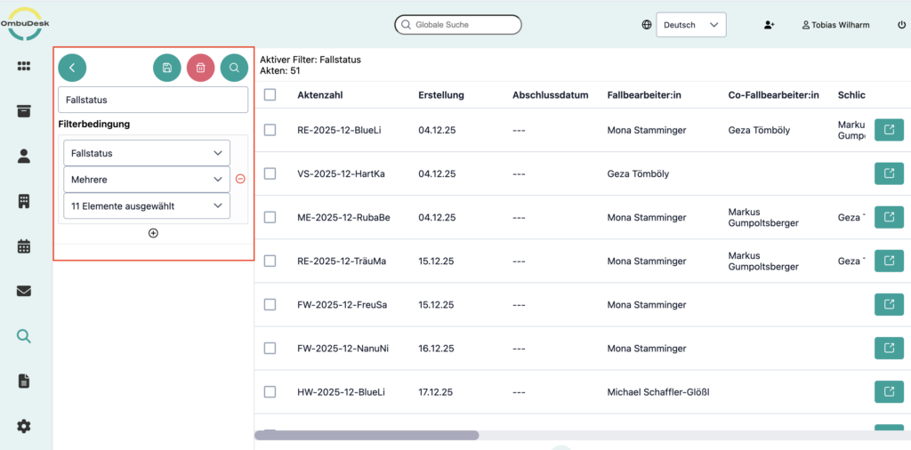911x450 pixels.
Task: Click the add user icon in the header
Action: coord(770,25)
